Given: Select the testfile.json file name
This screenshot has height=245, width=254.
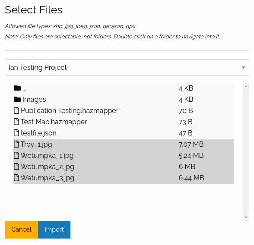Looking at the screenshot, I should coord(38,133).
